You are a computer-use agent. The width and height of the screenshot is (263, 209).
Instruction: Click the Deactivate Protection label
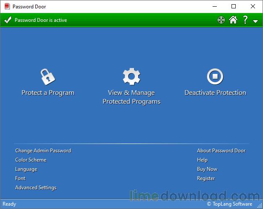tap(216, 93)
